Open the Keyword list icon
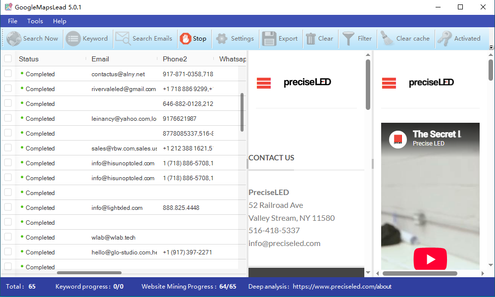This screenshot has height=297, width=495. (x=73, y=39)
